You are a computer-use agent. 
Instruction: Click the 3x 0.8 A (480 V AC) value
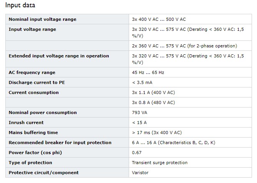click(x=153, y=102)
